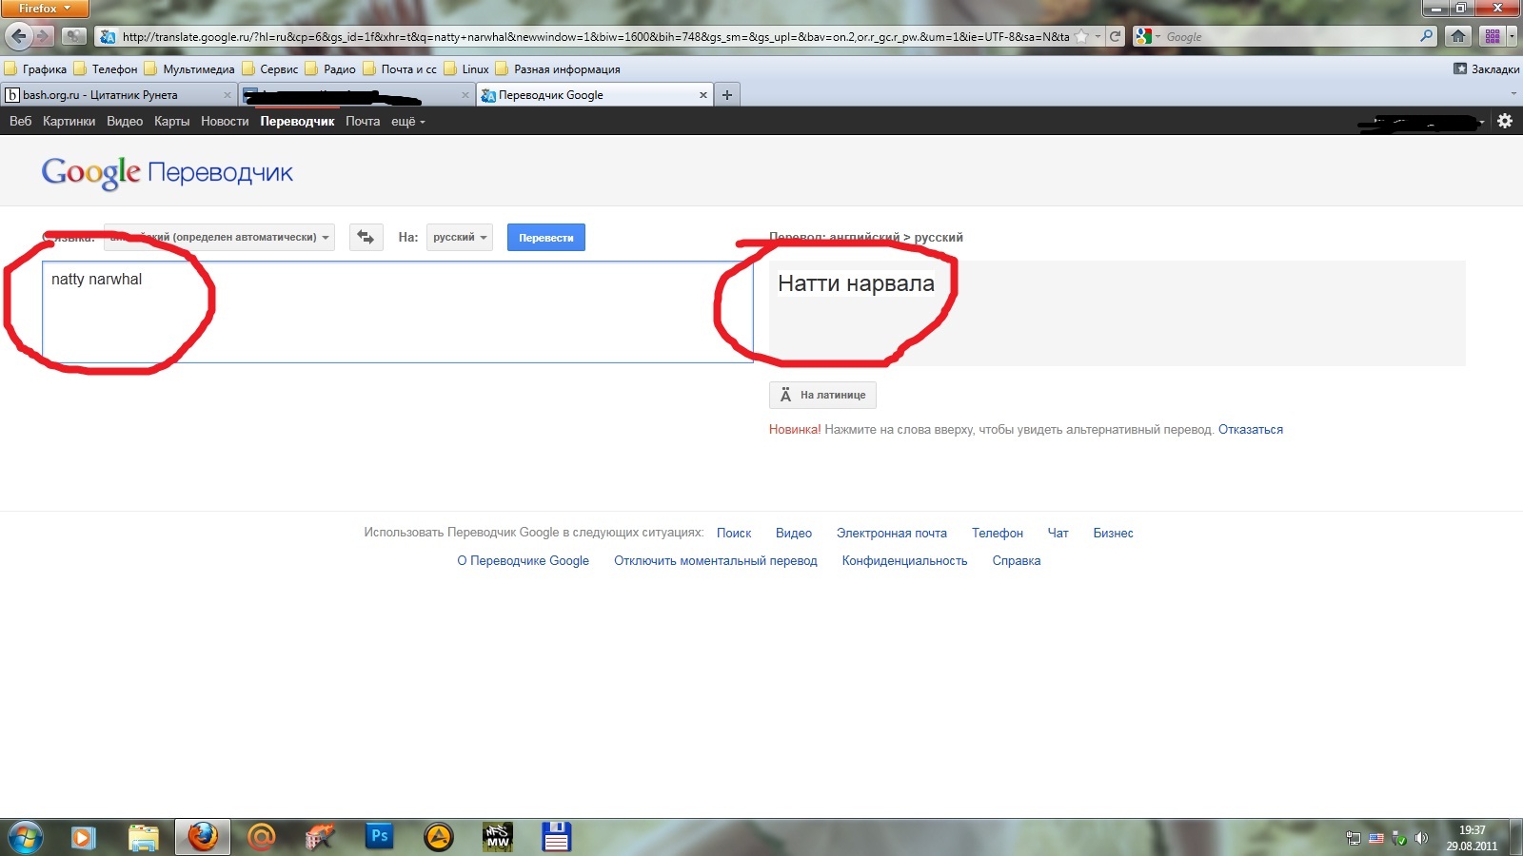
Task: Open the Firefox application menu
Action: 44,9
